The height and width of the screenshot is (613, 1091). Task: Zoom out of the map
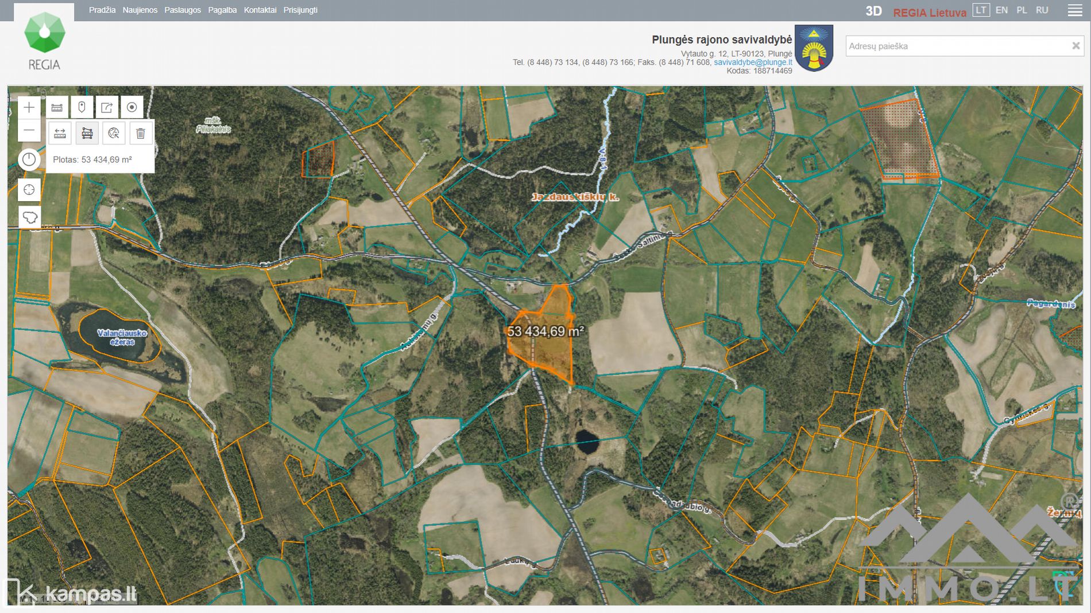coord(29,131)
